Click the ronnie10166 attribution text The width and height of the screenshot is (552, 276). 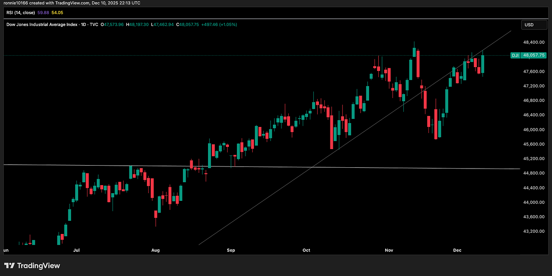tap(16, 3)
